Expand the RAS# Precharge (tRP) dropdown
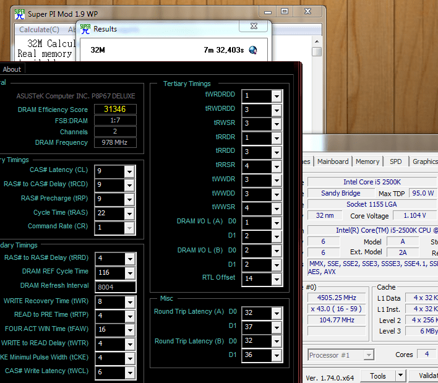 click(x=130, y=199)
